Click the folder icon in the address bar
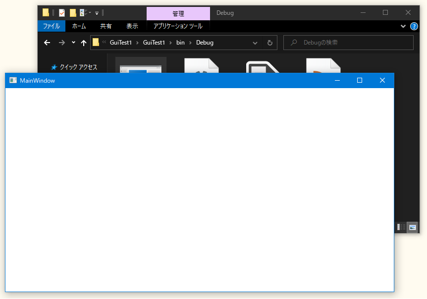427x299 pixels. coord(96,43)
